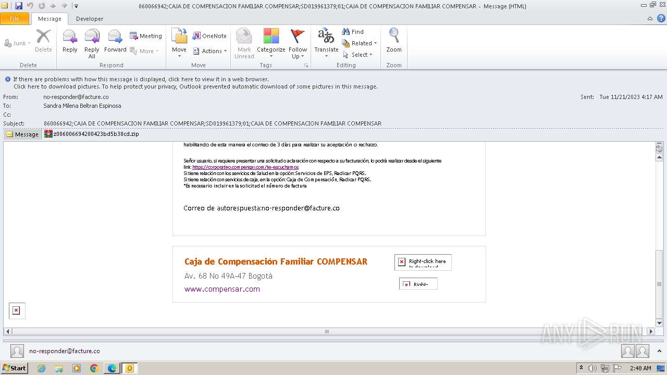The height and width of the screenshot is (375, 667).
Task: Click the Previous Item arrow
Action: [53, 6]
